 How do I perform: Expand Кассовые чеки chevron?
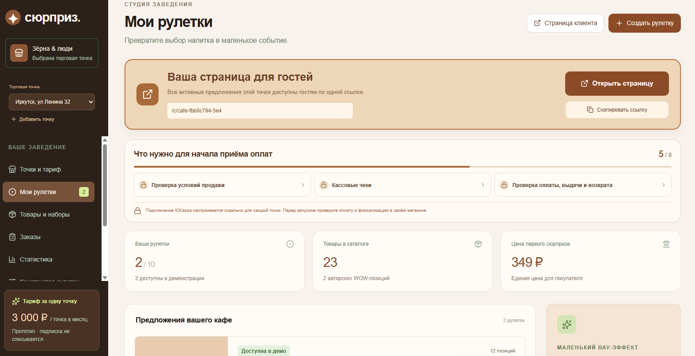483,185
